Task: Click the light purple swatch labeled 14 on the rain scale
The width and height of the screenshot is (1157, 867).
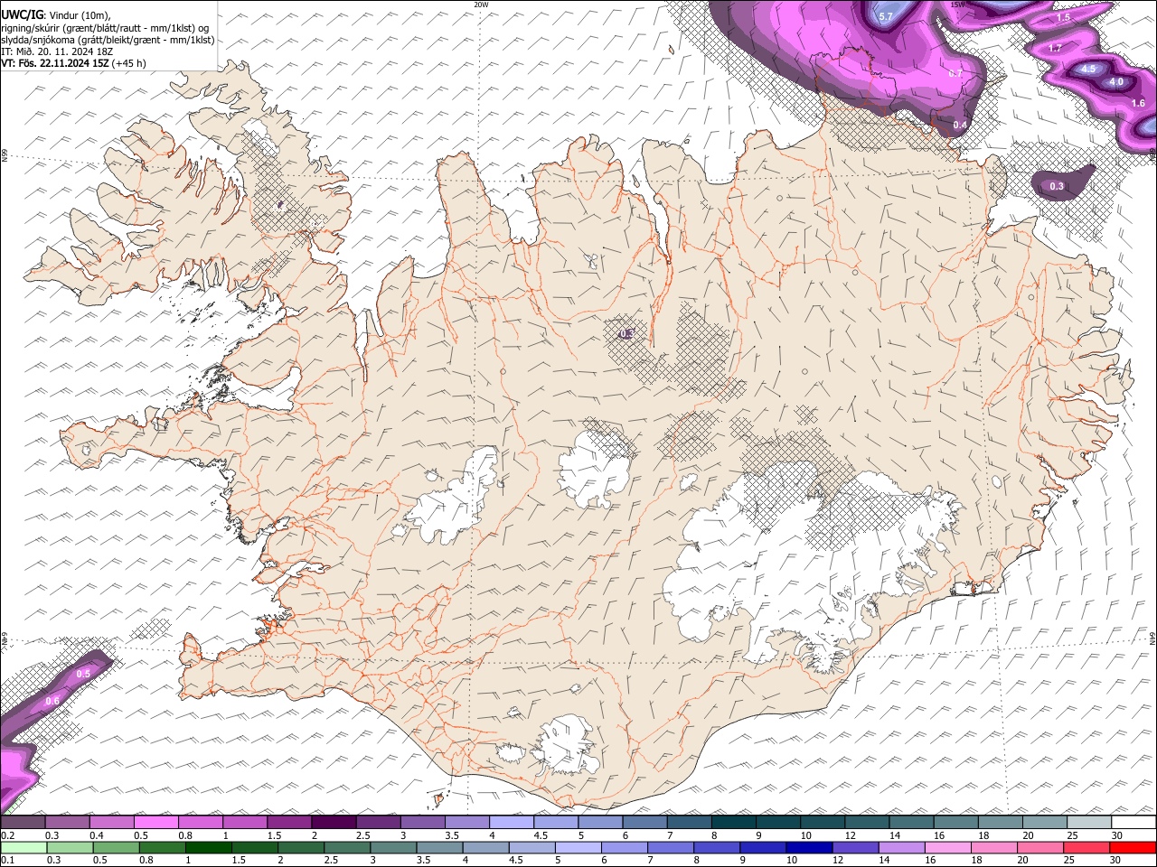Action: pyautogui.click(x=900, y=847)
